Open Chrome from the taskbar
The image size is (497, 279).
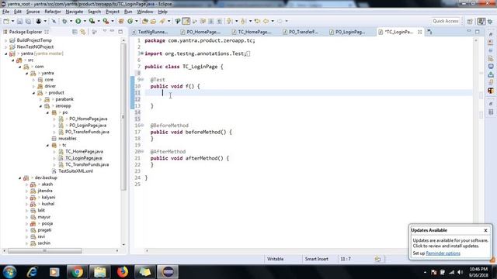(77, 272)
